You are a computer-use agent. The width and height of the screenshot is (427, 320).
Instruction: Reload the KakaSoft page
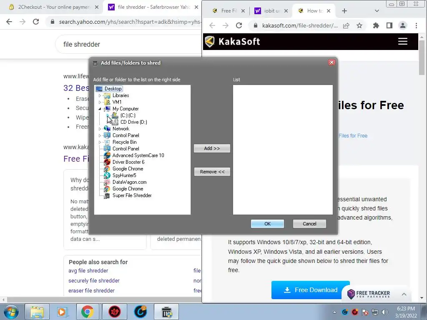point(239,25)
